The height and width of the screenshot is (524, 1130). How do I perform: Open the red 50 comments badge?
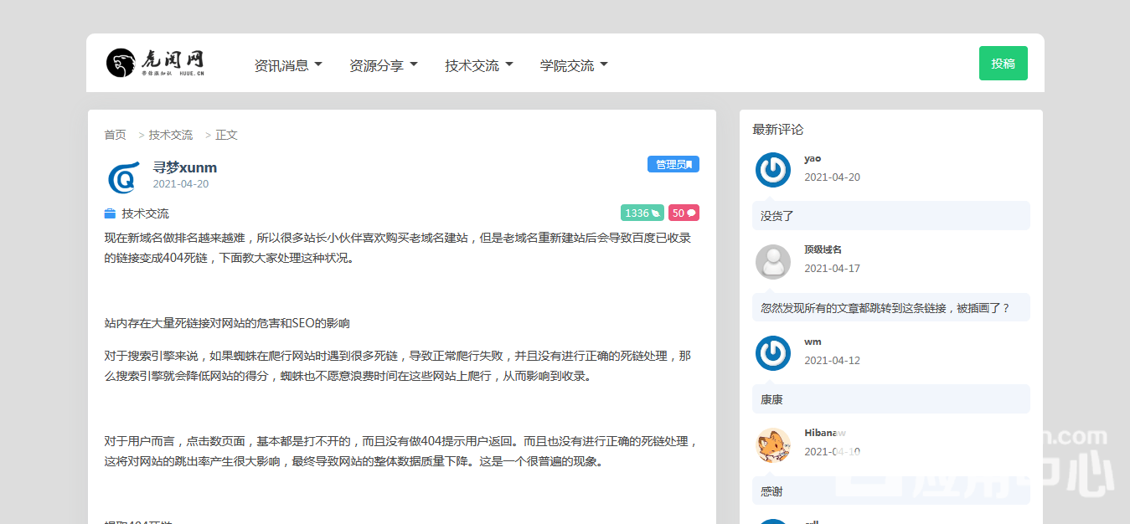click(684, 213)
